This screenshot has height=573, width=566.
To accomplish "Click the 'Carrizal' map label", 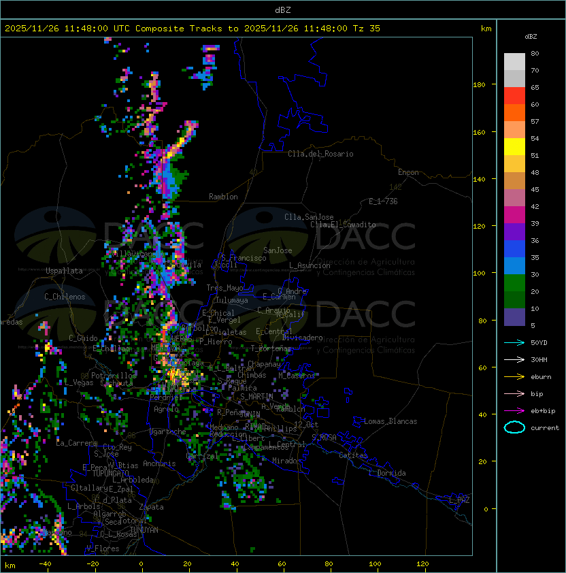I will tap(202, 456).
